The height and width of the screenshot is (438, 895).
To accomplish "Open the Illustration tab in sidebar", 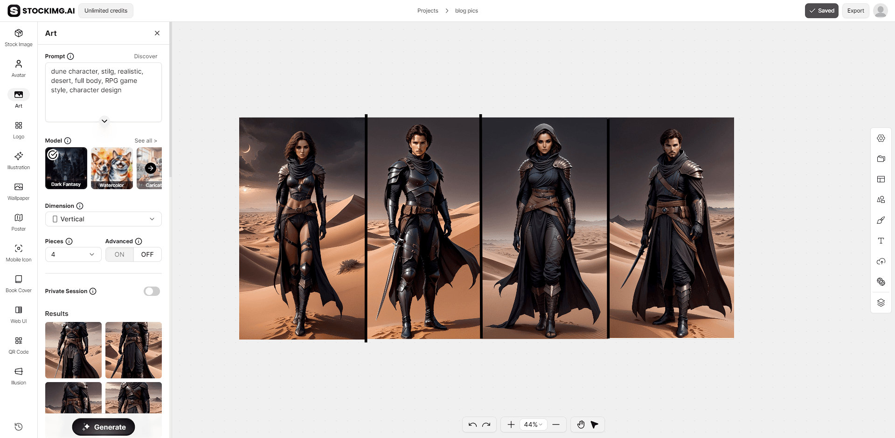I will 19,161.
